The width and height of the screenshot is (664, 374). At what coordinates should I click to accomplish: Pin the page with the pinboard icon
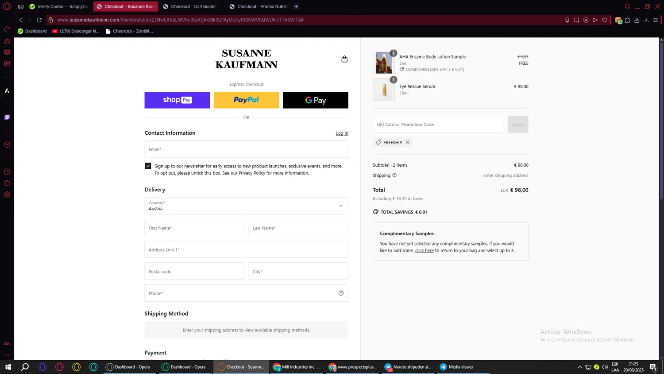coord(567,20)
